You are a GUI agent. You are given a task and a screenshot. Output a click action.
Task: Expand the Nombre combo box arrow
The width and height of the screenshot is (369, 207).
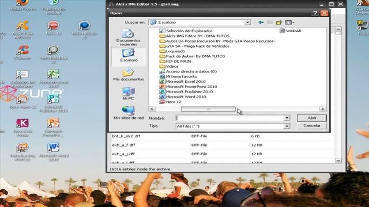point(287,118)
